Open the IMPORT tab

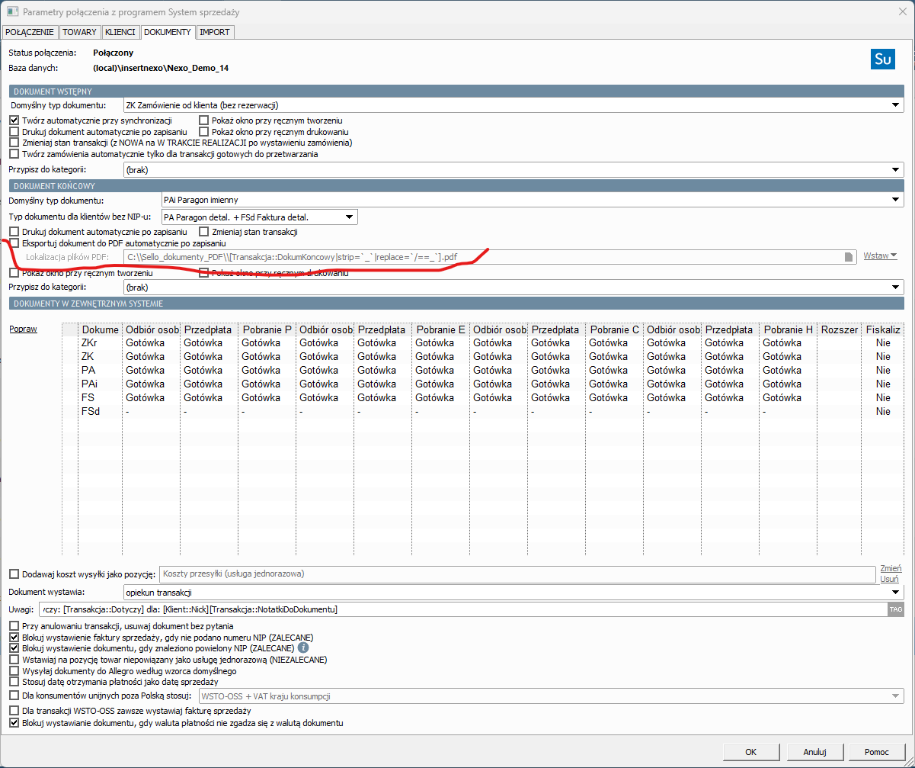coord(215,32)
